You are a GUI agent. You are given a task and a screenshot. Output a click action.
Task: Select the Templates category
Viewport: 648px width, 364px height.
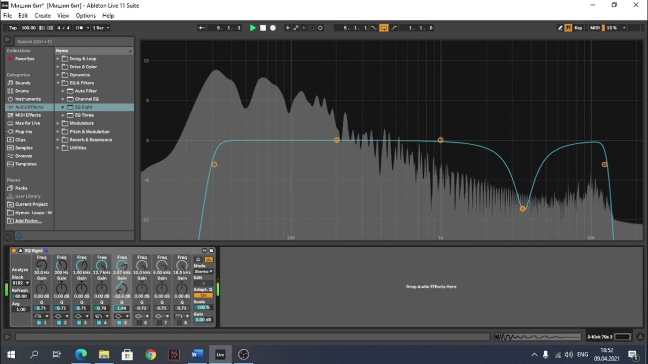26,164
